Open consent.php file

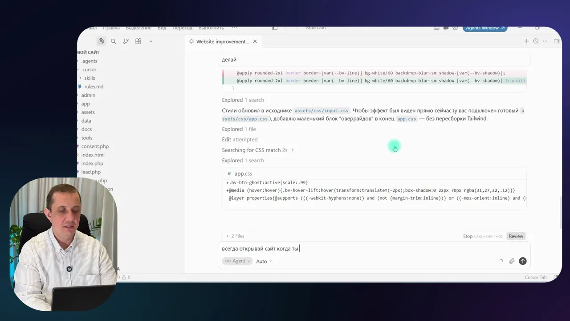pos(95,146)
